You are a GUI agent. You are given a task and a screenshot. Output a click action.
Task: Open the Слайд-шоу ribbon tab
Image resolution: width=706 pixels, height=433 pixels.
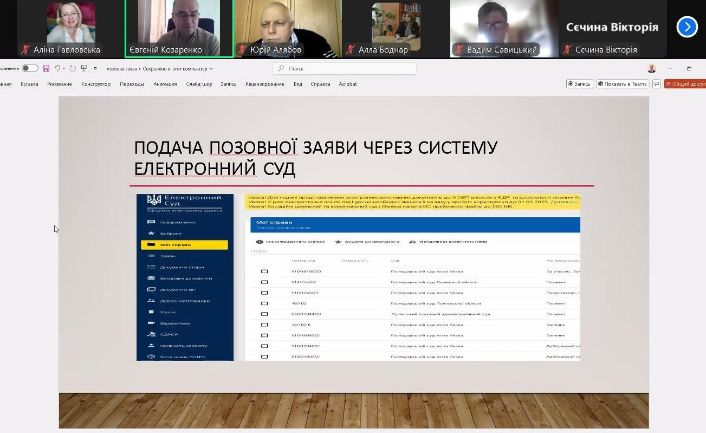[199, 84]
